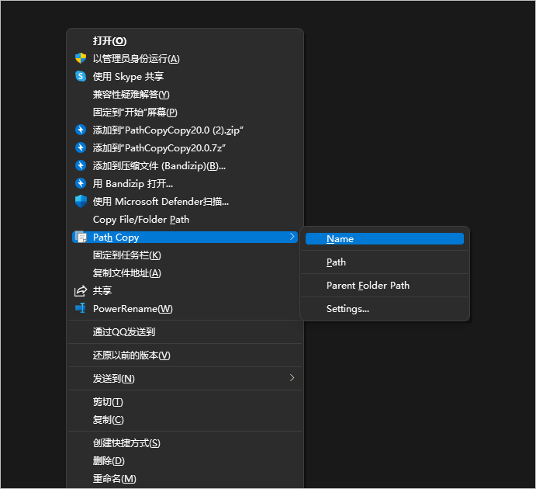Select 固定到任务栏 menu entry
Image resolution: width=536 pixels, height=489 pixels.
click(x=126, y=255)
